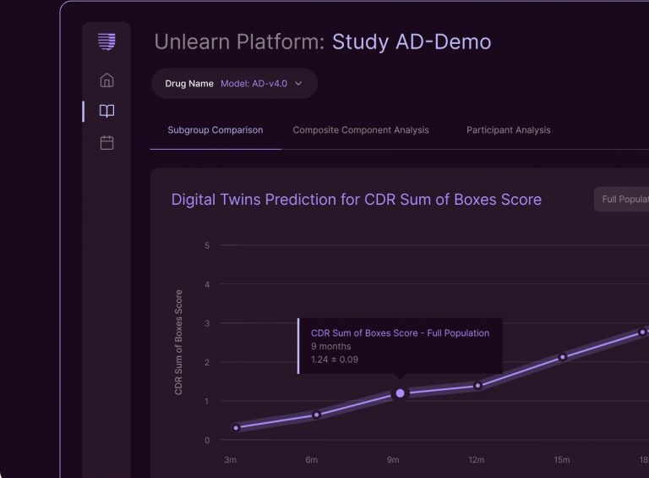Expand the Model: AD-v4.0 dropdown
Screen dimensions: 649x478
click(x=235, y=83)
